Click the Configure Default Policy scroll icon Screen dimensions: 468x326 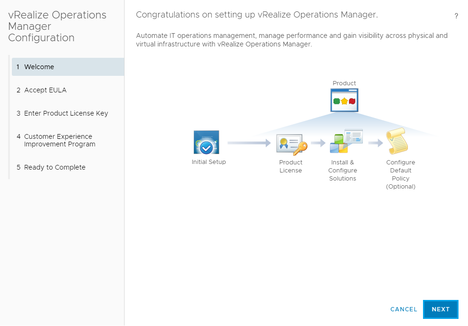pos(396,142)
